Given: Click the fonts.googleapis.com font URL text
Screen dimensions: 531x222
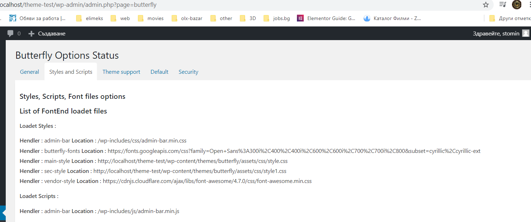Looking at the screenshot, I should point(294,151).
